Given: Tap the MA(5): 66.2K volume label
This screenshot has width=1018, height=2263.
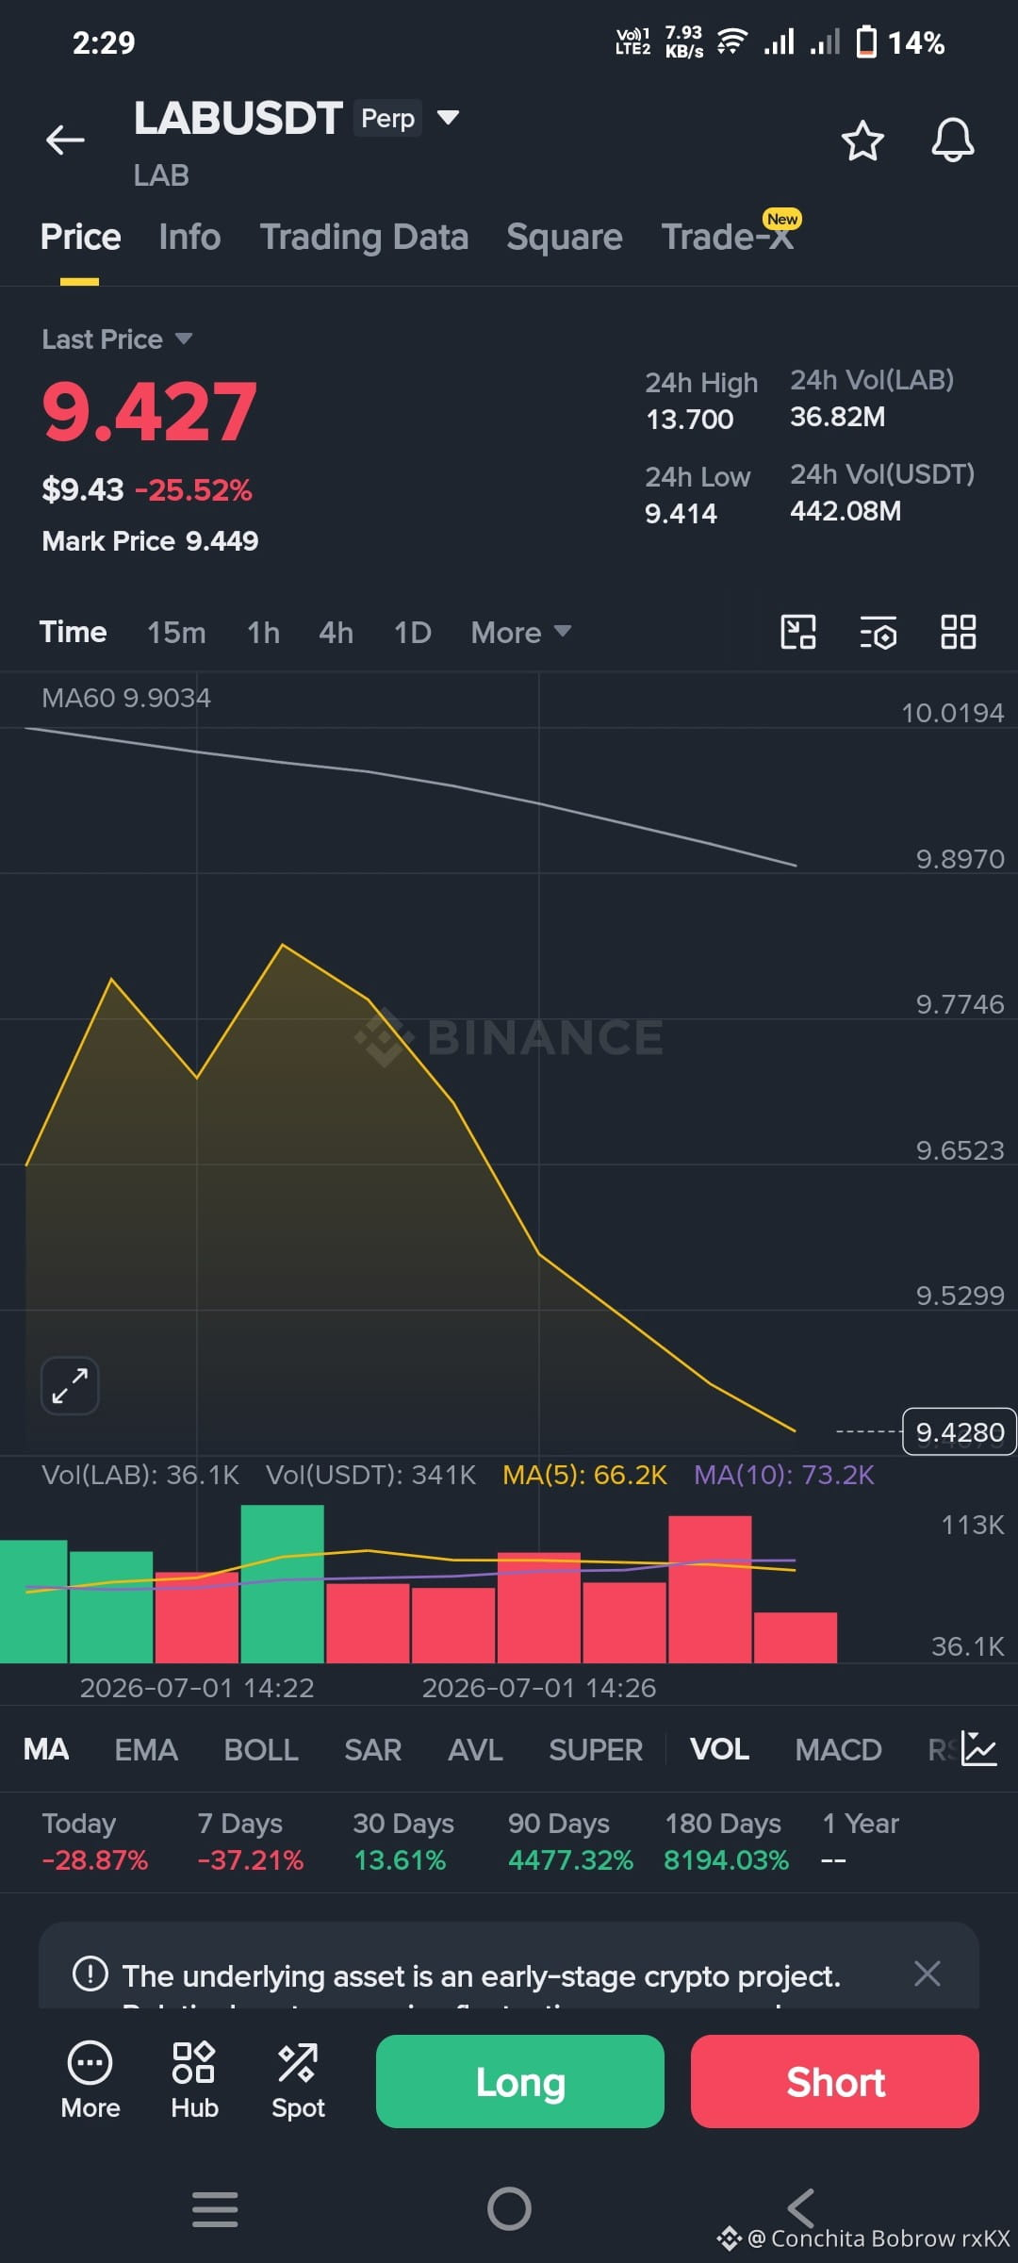Looking at the screenshot, I should pyautogui.click(x=584, y=1475).
